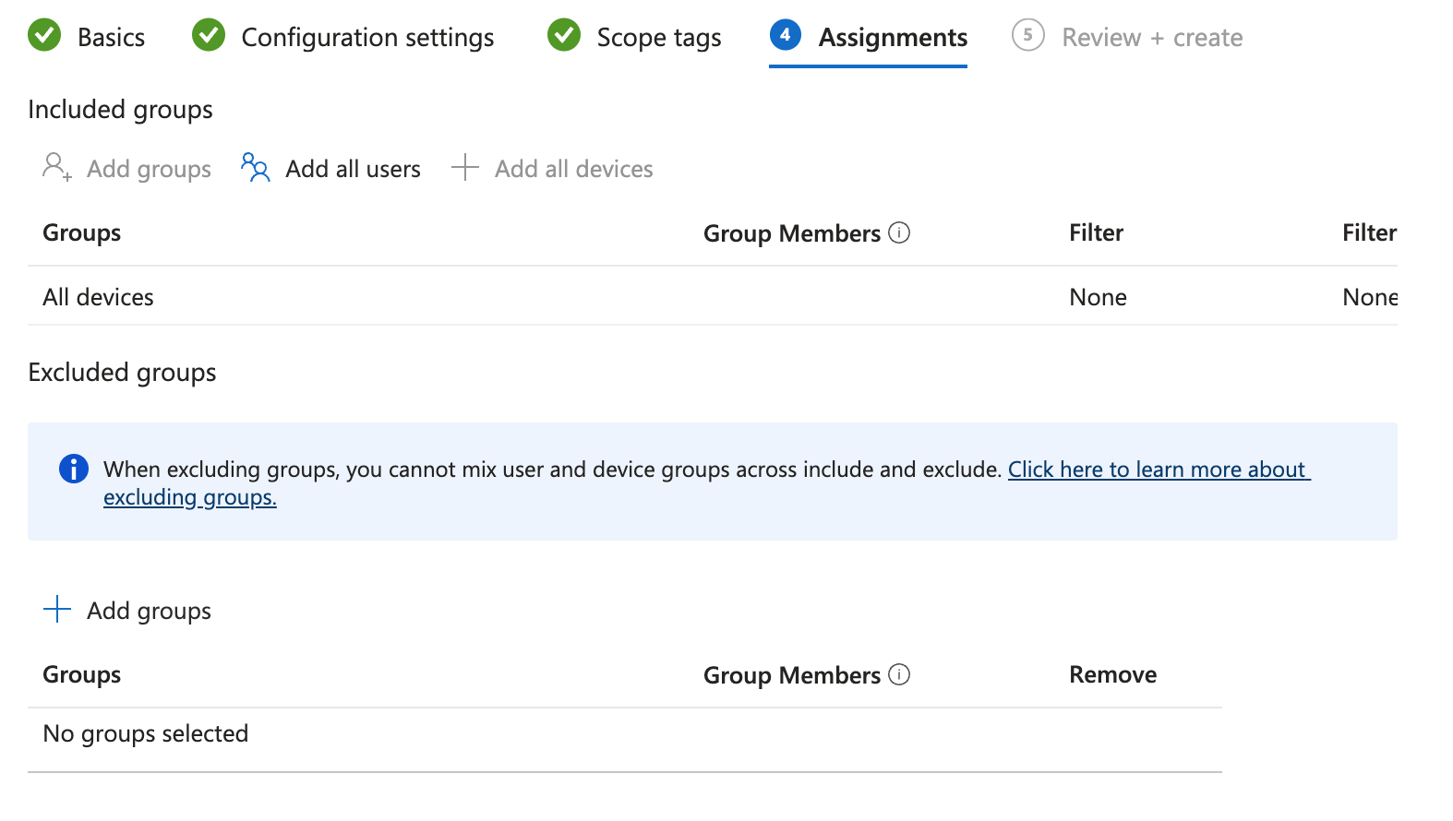Click Add groups under Excluded groups
The height and width of the screenshot is (821, 1453).
click(149, 611)
